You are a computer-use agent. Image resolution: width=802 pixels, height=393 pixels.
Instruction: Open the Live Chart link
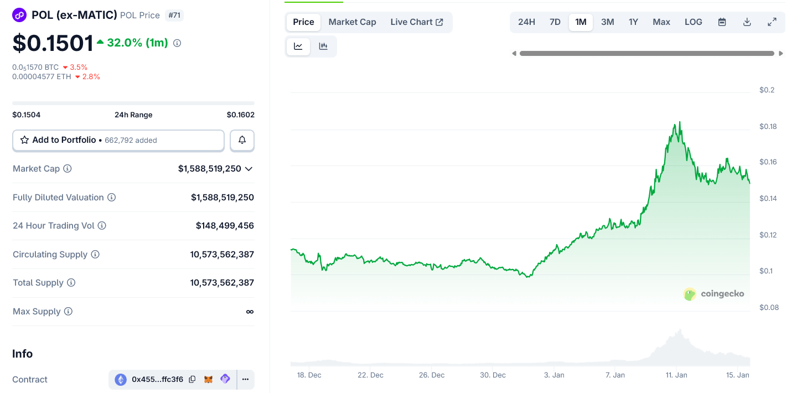pyautogui.click(x=416, y=22)
